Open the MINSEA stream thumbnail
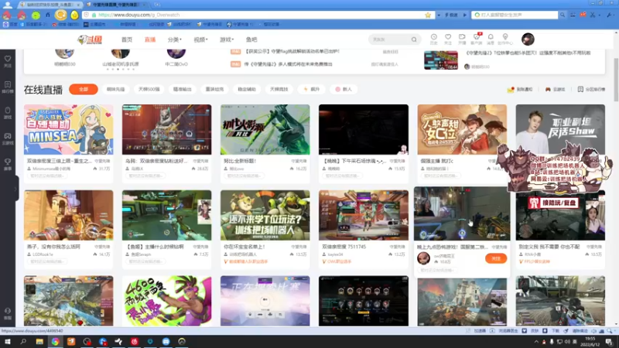The image size is (619, 348). click(68, 129)
